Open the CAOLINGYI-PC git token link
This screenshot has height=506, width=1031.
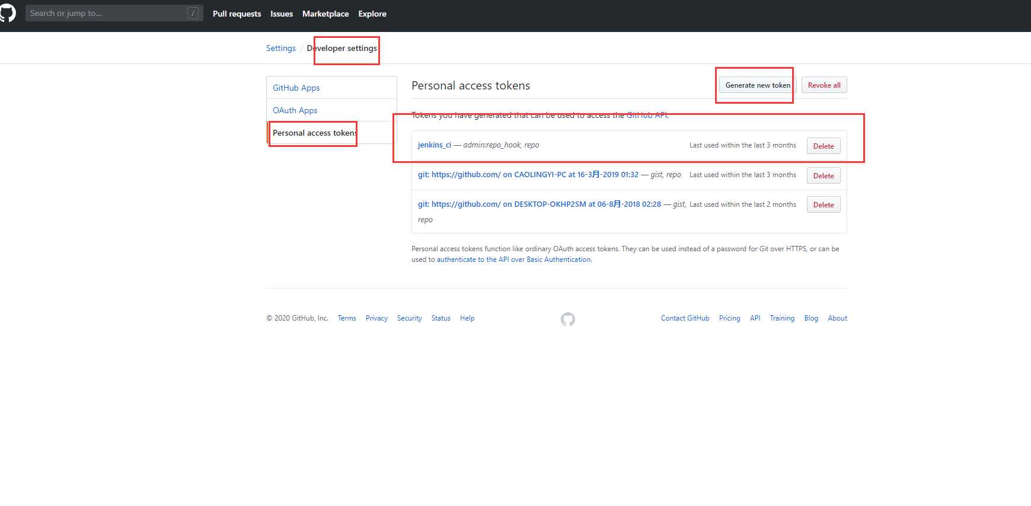(528, 174)
